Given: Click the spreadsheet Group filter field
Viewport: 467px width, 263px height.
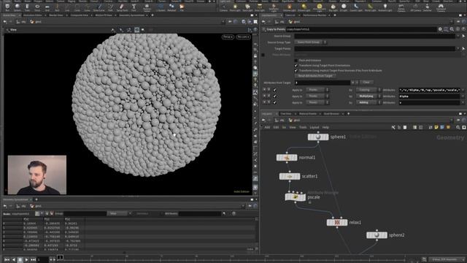Looking at the screenshot, I should click(x=85, y=213).
